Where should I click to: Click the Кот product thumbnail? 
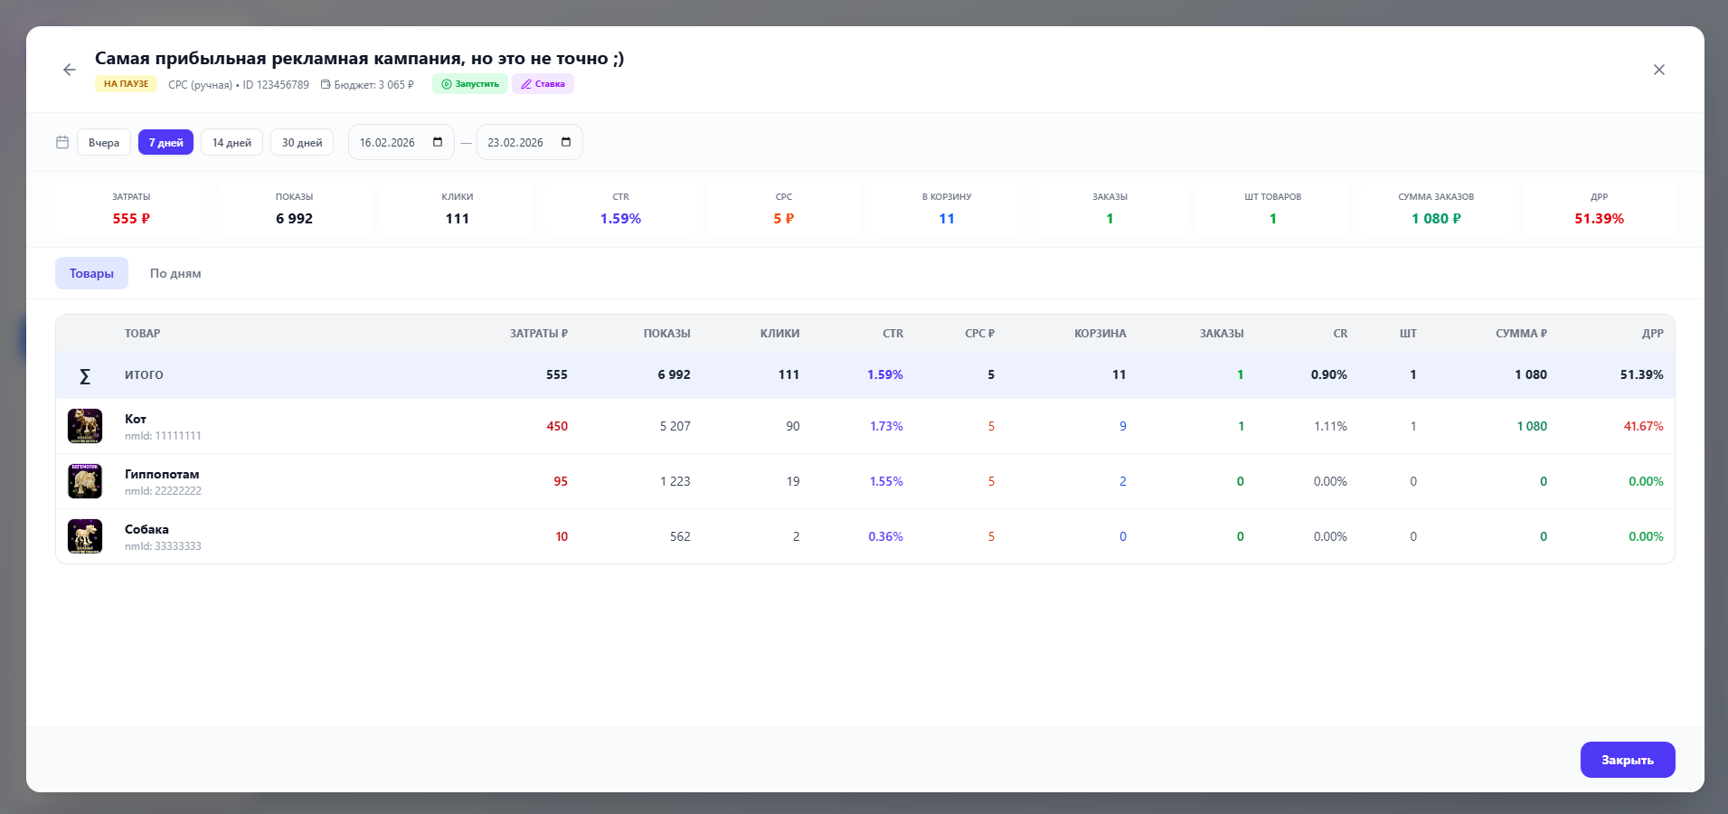pyautogui.click(x=85, y=426)
